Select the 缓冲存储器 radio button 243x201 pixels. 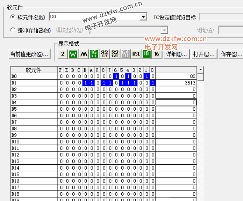pos(13,30)
